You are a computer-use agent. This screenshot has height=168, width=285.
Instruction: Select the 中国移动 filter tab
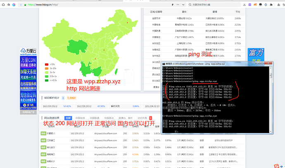tap(109, 118)
